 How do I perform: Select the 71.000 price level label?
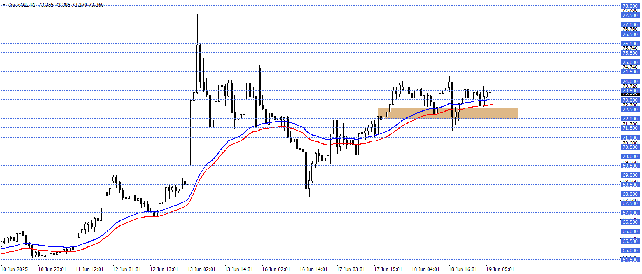pyautogui.click(x=630, y=138)
